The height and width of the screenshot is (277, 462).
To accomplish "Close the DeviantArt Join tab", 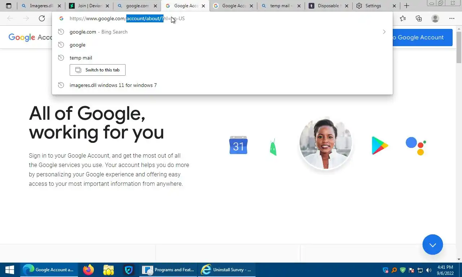I will (107, 6).
